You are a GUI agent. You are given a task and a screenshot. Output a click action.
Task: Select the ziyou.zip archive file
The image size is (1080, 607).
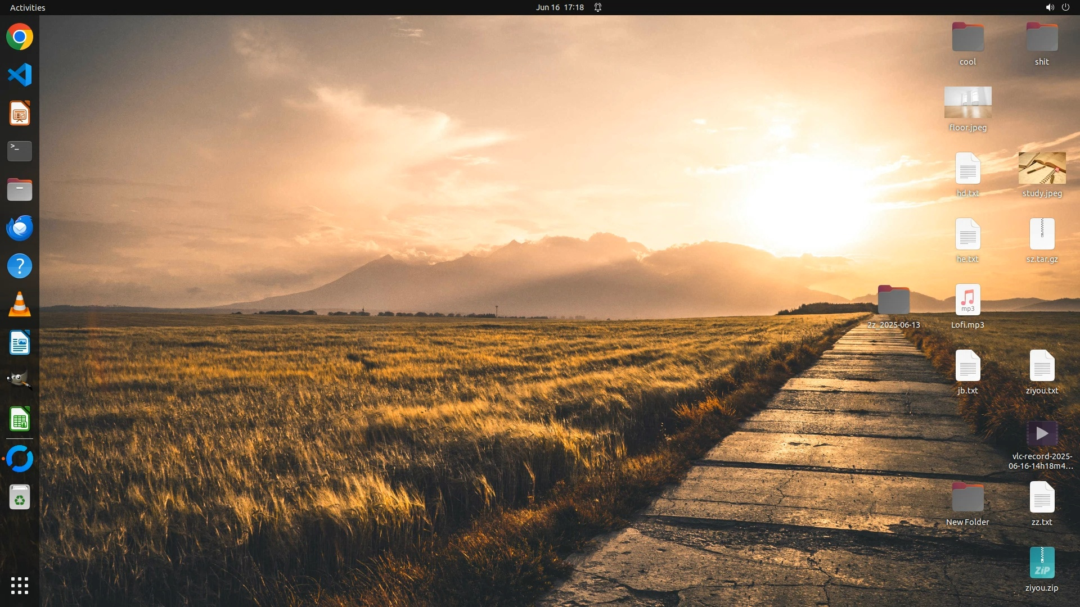tap(1042, 563)
